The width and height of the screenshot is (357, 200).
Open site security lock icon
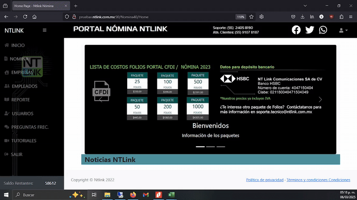[74, 17]
